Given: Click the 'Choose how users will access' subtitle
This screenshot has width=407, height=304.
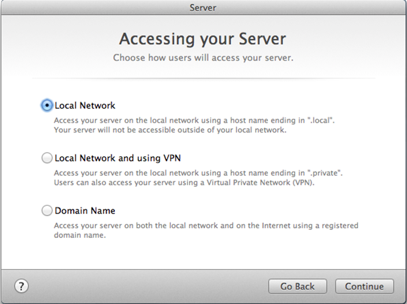Looking at the screenshot, I should point(203,58).
